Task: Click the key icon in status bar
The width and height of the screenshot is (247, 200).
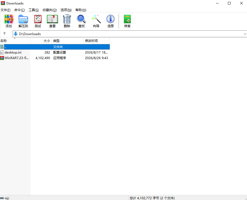Action: pos(7,198)
